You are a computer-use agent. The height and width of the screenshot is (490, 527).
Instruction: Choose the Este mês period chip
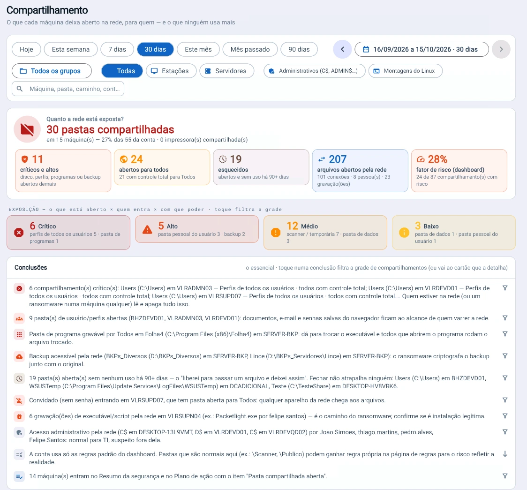(x=198, y=49)
